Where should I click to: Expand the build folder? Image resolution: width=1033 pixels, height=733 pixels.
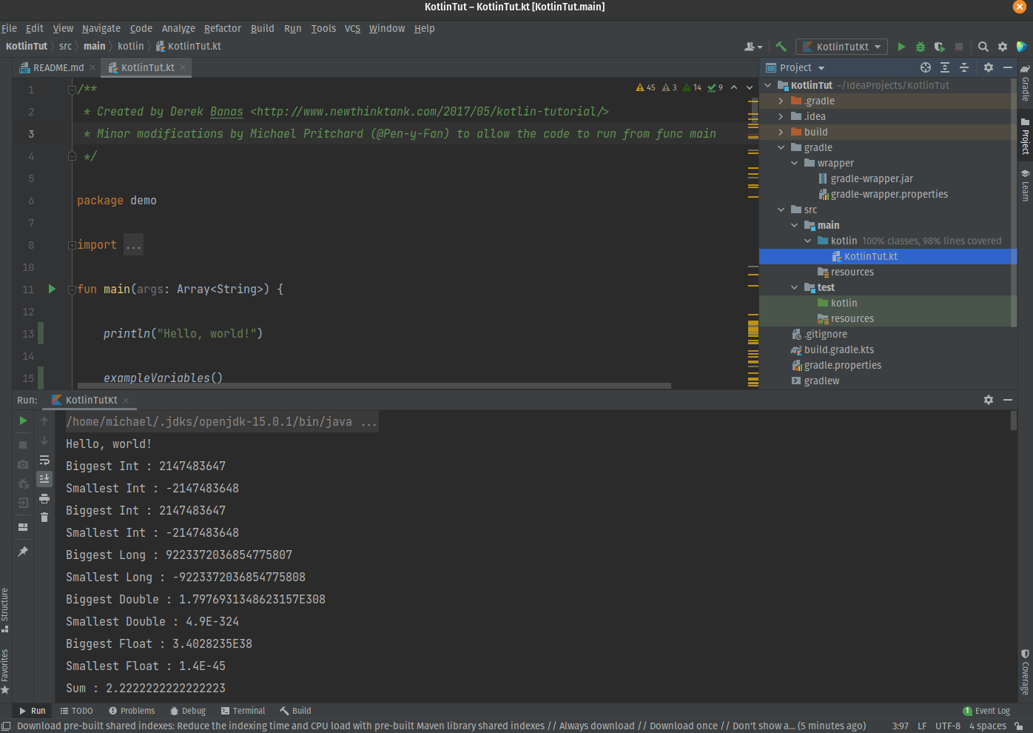click(781, 132)
